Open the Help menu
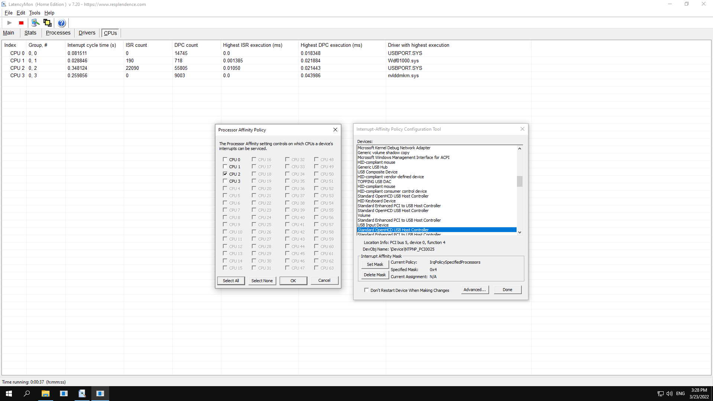Screen dimensions: 713x401 click(x=49, y=13)
